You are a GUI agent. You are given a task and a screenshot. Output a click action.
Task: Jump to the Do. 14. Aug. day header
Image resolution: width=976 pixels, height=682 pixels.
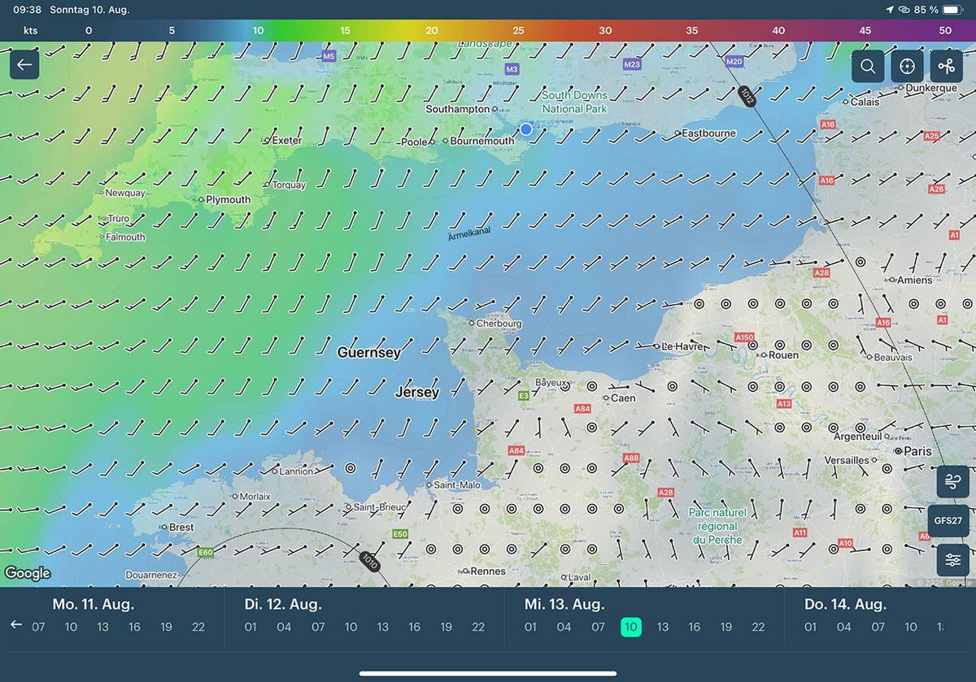click(845, 604)
